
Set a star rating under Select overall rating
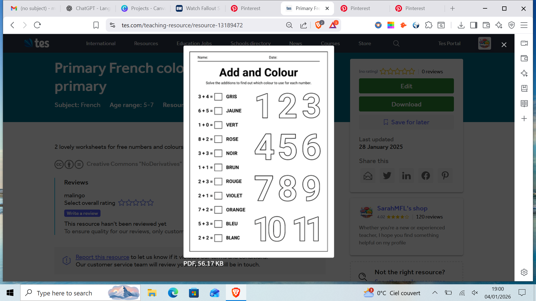tap(136, 203)
